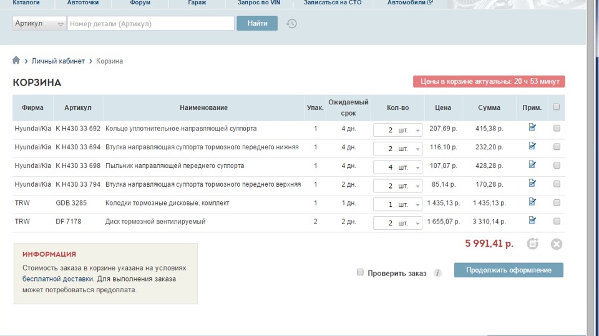The height and width of the screenshot is (336, 599).
Task: Open the Автомобили external link
Action: 410,2
